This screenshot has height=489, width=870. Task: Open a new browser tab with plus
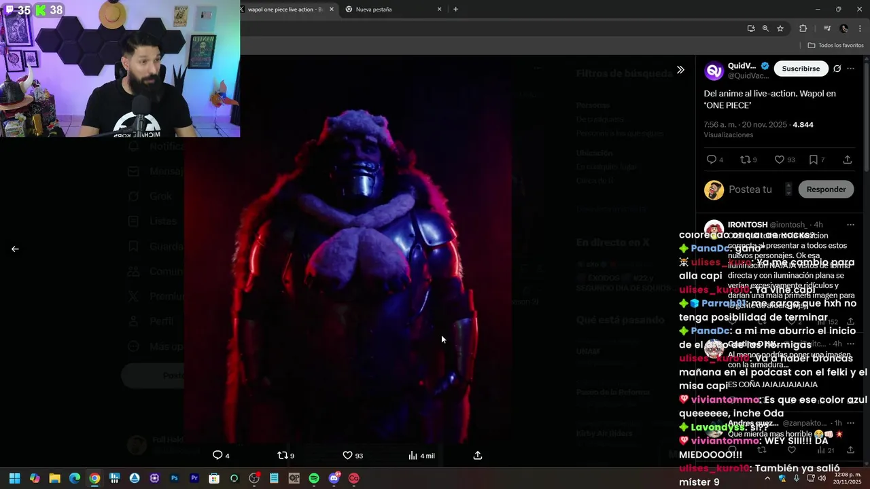tap(455, 10)
